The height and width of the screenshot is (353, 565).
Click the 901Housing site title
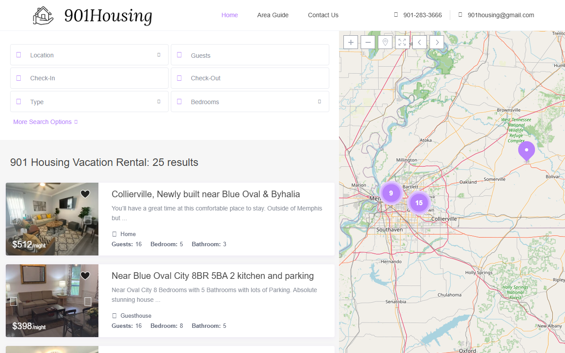[108, 16]
